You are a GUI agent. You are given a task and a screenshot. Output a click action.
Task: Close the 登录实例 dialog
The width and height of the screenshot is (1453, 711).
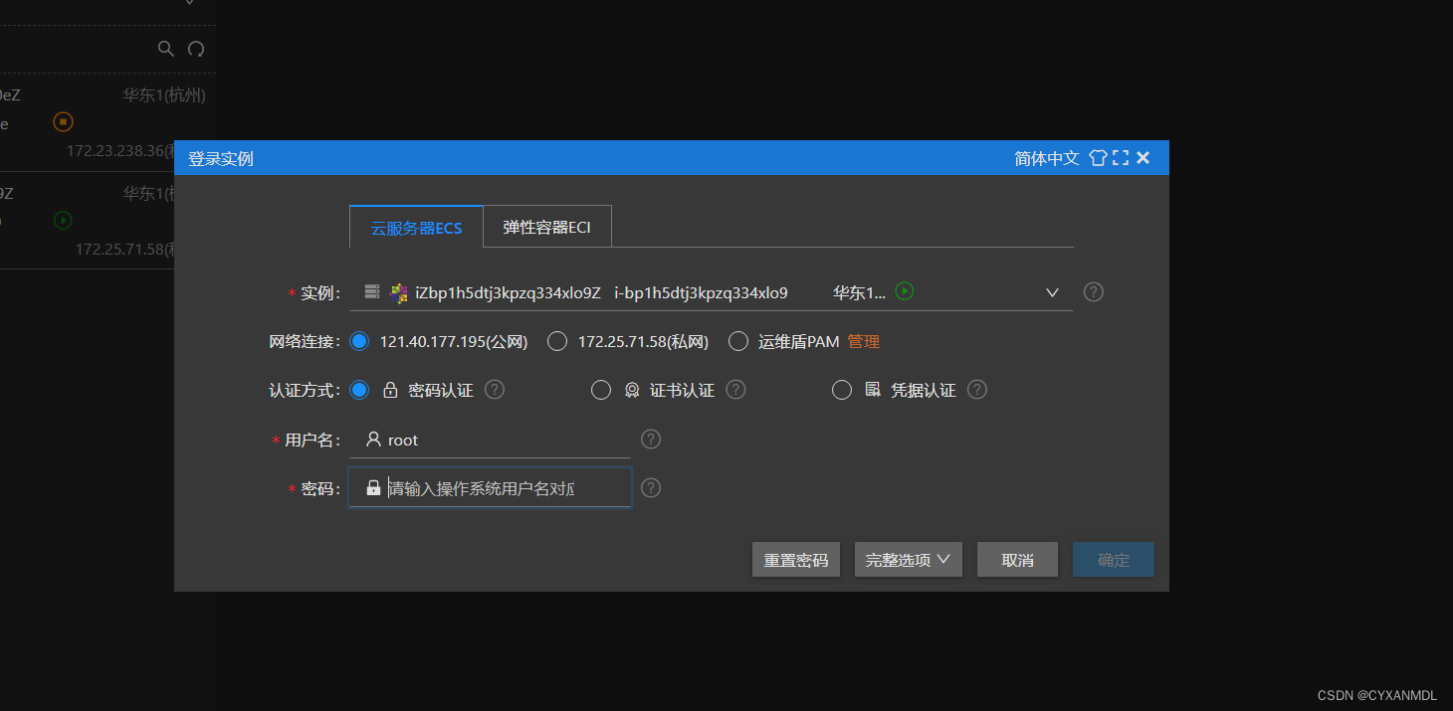pyautogui.click(x=1142, y=157)
